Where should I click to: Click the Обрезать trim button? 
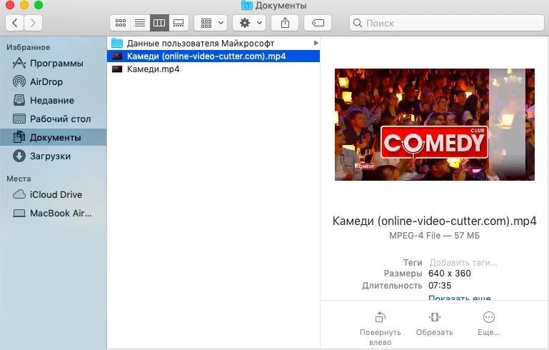coord(435,324)
